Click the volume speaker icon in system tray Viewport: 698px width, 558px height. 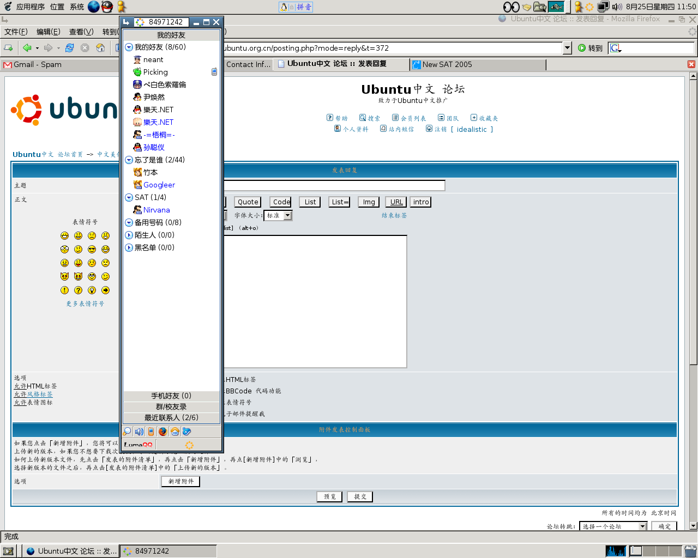[617, 7]
